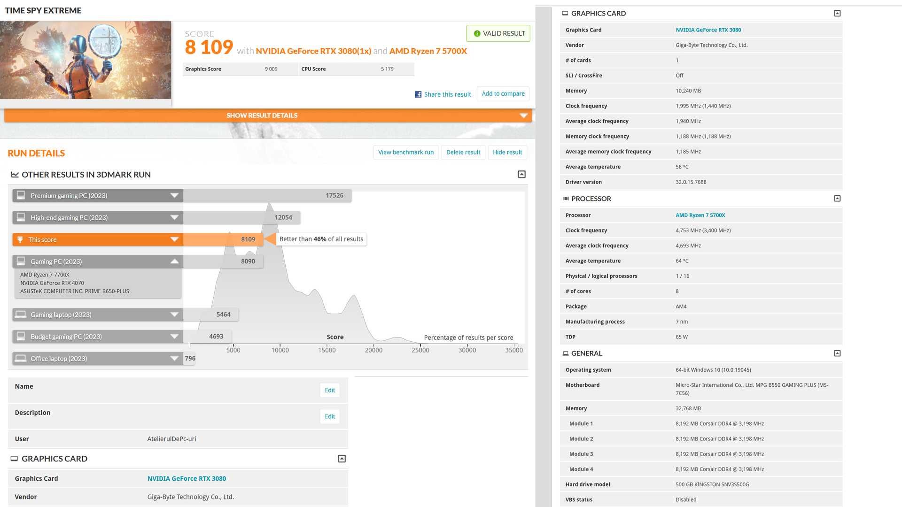The width and height of the screenshot is (902, 507).
Task: Collapse right panel Graphics Card section
Action: pyautogui.click(x=837, y=13)
